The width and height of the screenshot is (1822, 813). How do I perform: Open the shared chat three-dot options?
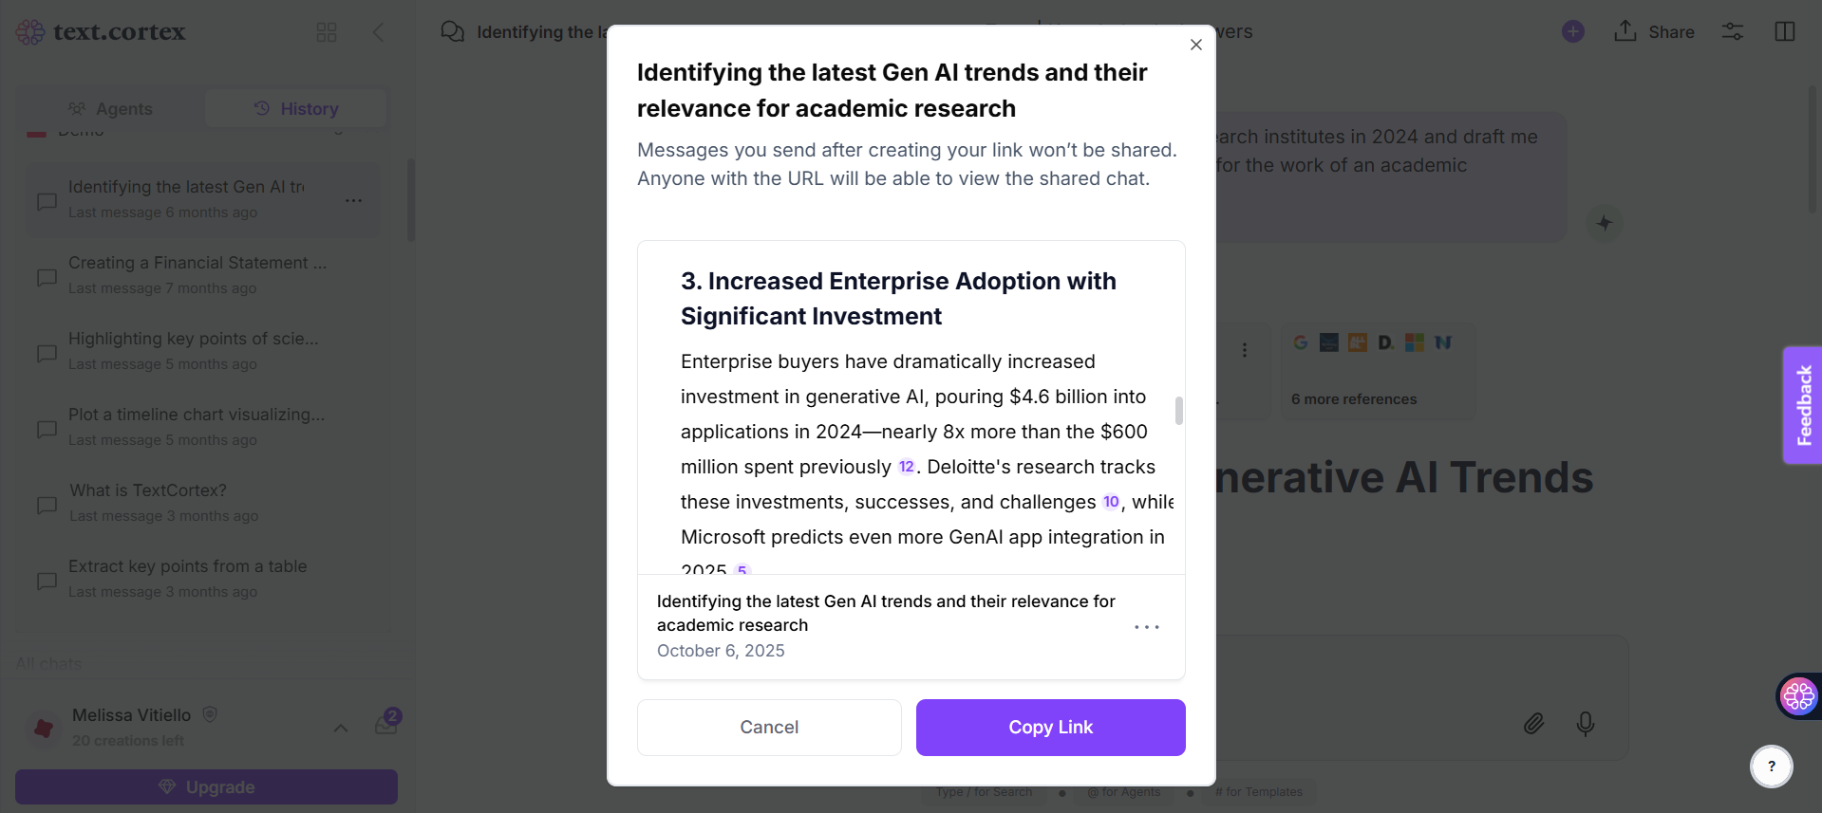(1147, 627)
